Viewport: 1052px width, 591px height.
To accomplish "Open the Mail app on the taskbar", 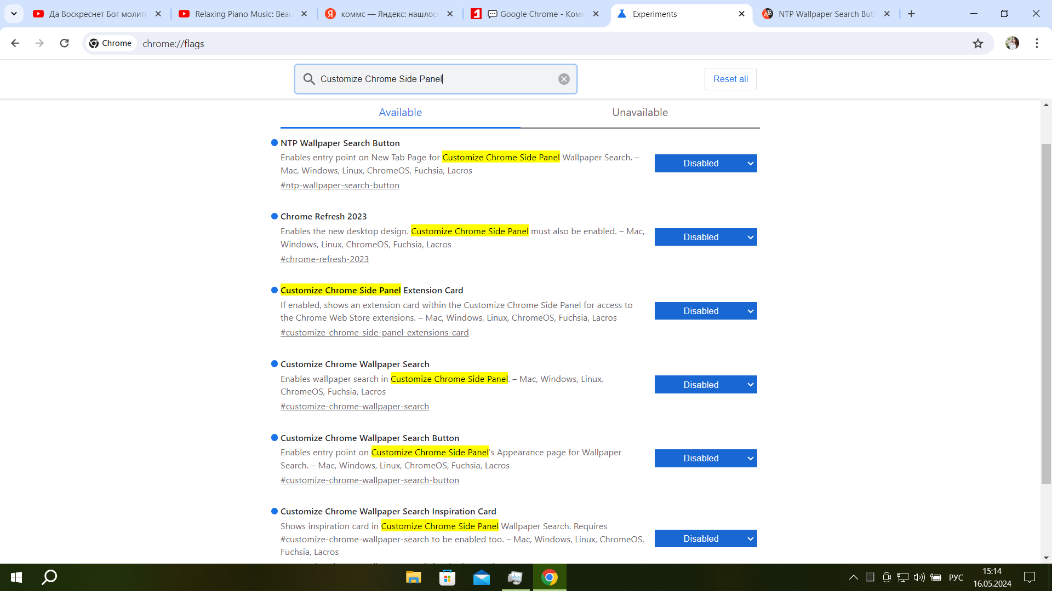I will coord(482,577).
